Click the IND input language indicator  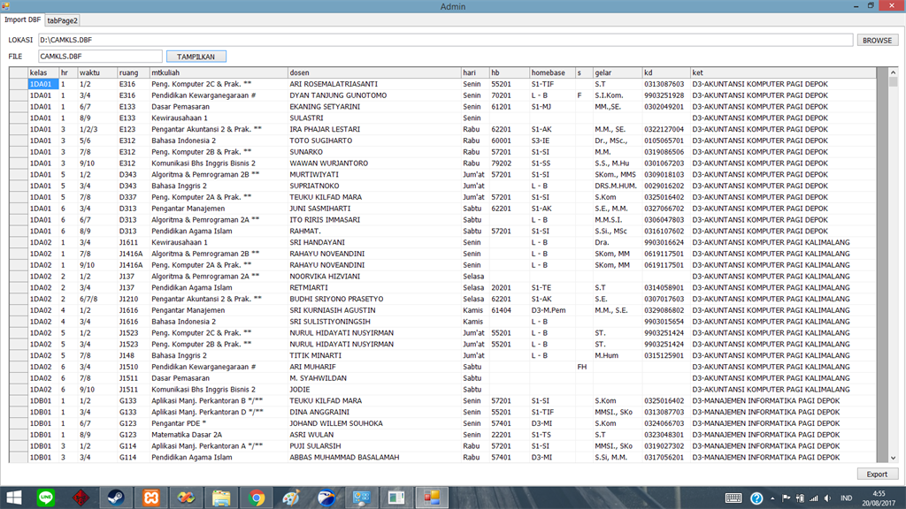tap(847, 498)
